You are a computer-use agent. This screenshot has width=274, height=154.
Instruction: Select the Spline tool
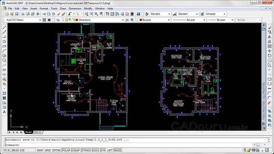tap(4, 65)
